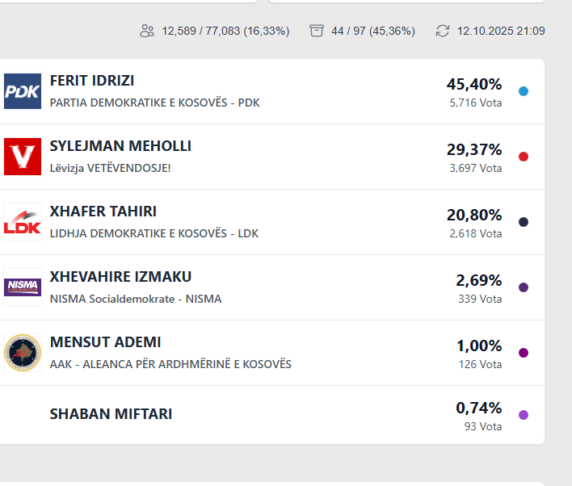This screenshot has width=572, height=486.
Task: Click the refresh timestamp icon
Action: coord(443,31)
